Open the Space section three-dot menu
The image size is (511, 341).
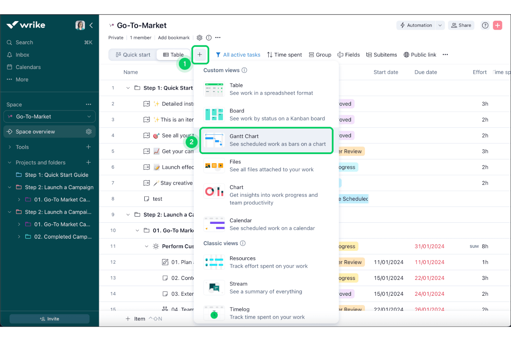[88, 104]
